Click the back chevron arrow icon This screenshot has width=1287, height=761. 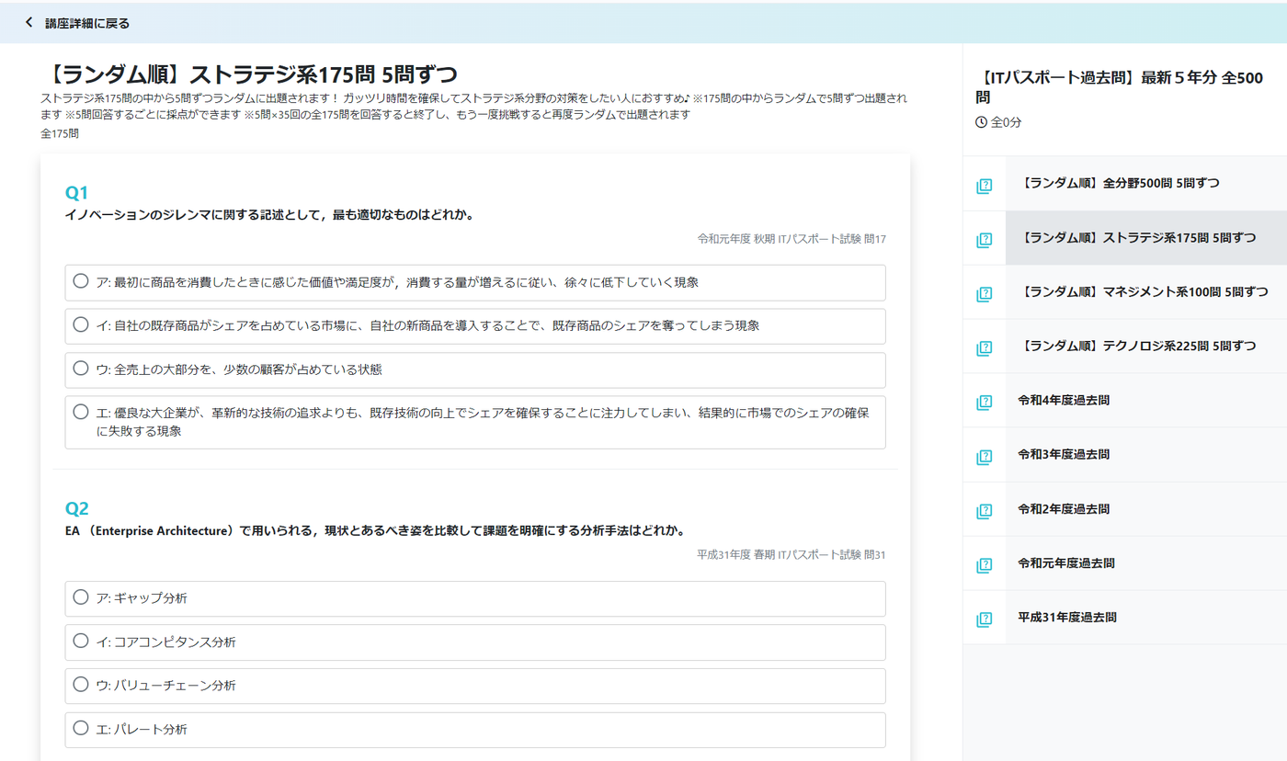pyautogui.click(x=29, y=22)
